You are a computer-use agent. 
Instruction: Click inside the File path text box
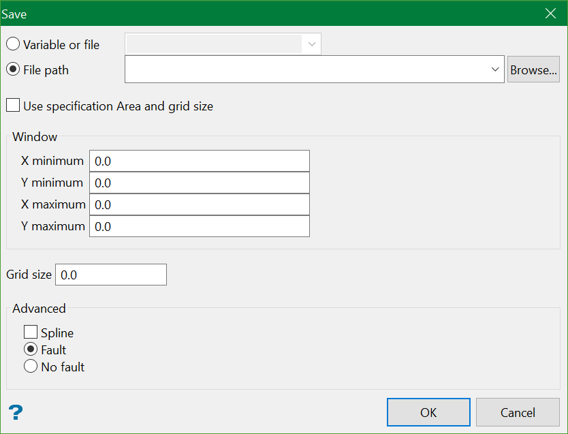click(x=306, y=69)
